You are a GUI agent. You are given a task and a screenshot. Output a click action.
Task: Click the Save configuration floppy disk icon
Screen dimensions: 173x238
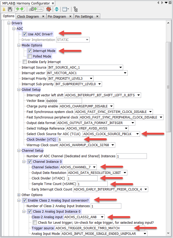(10, 9)
